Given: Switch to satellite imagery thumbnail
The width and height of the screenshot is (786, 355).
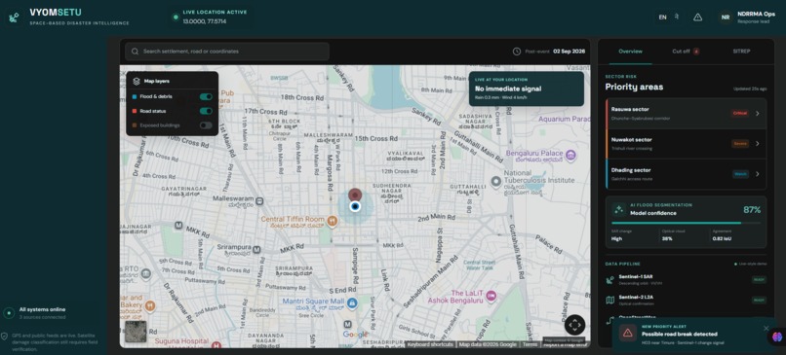Looking at the screenshot, I should 136,332.
